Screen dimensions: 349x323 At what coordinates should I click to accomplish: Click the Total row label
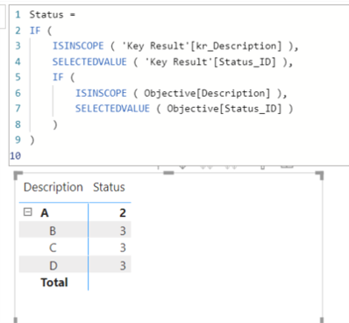pos(54,283)
